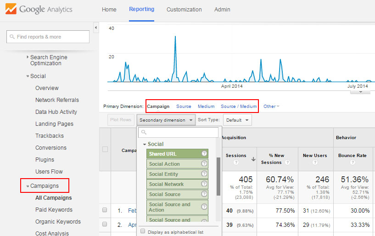The height and width of the screenshot is (236, 375).
Task: Select Source / Medium primary dimension
Action: coord(239,107)
